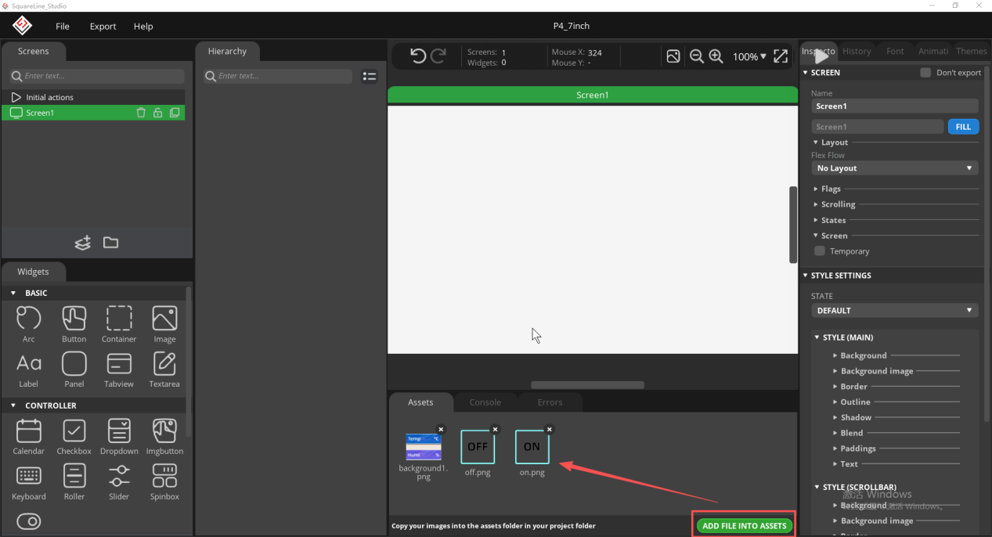The image size is (992, 537).
Task: Open the Help menu
Action: (143, 26)
